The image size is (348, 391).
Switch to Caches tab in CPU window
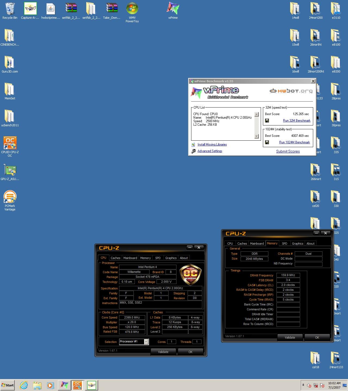point(116,258)
